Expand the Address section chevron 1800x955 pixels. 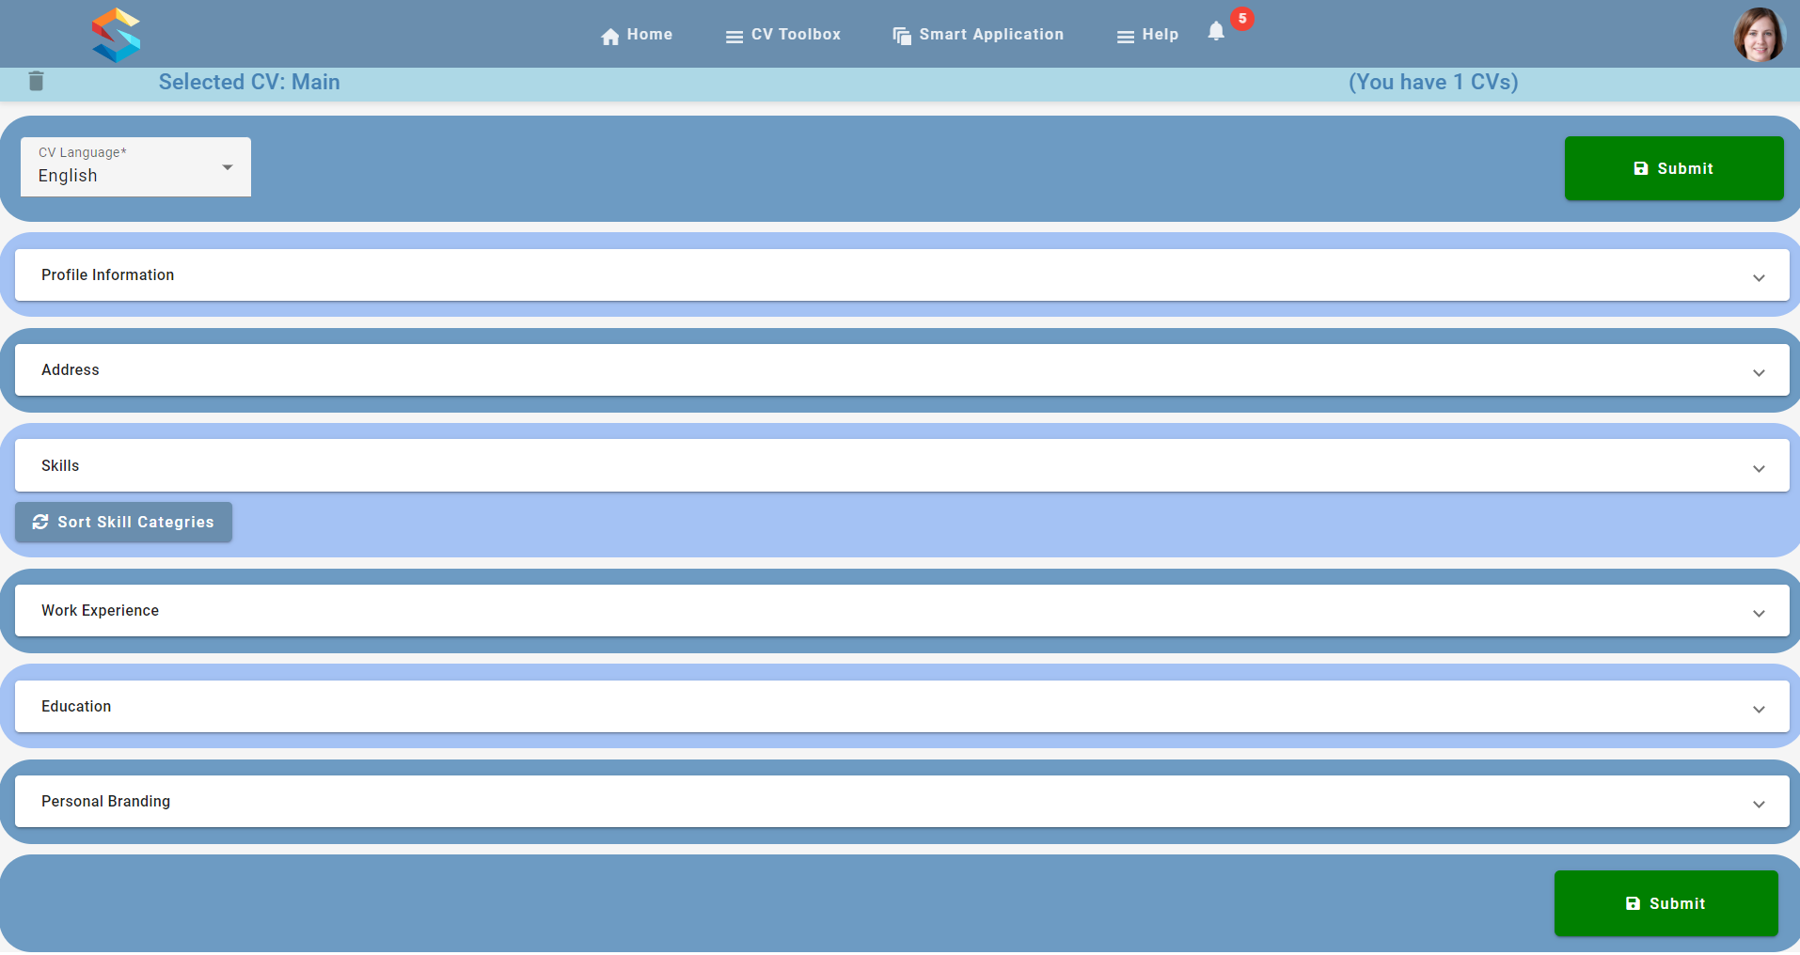(1759, 373)
